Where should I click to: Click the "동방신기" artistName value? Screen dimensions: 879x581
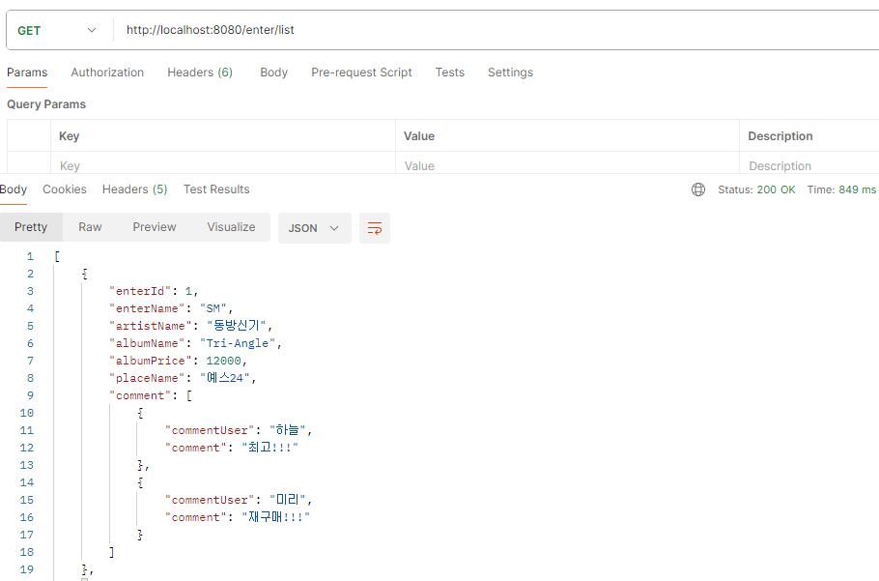(236, 326)
